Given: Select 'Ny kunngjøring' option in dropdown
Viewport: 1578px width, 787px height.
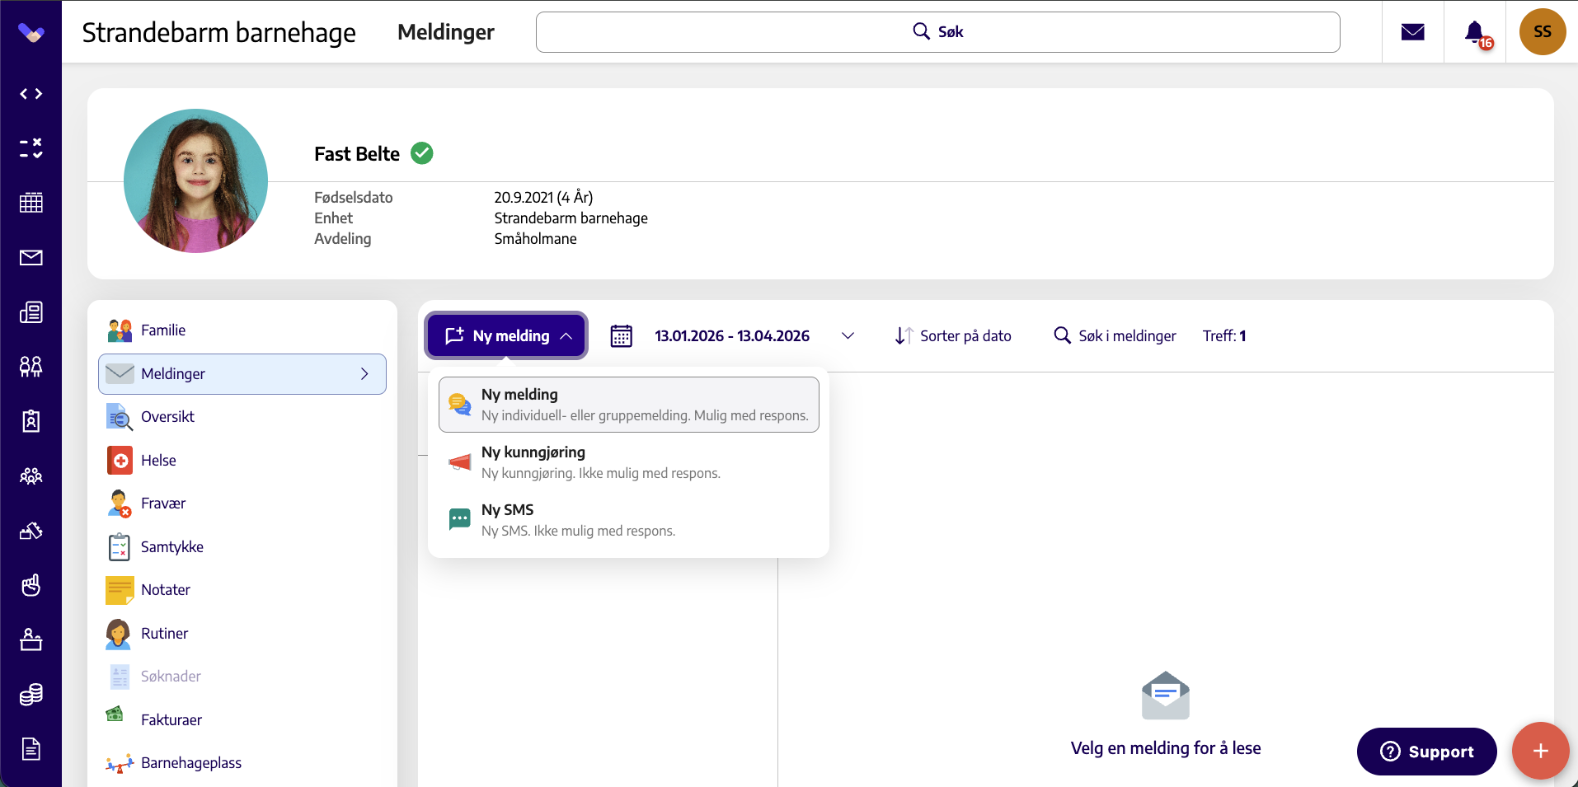Looking at the screenshot, I should [x=628, y=462].
